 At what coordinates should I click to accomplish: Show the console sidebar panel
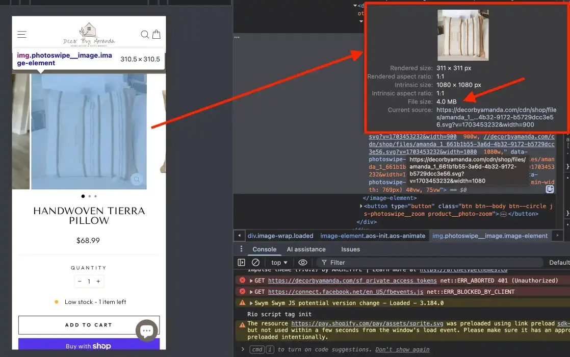[242, 263]
